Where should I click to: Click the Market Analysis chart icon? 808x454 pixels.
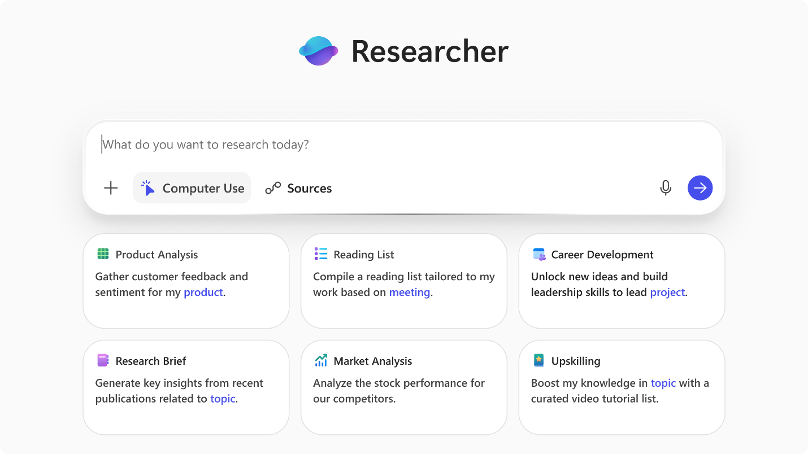(321, 360)
